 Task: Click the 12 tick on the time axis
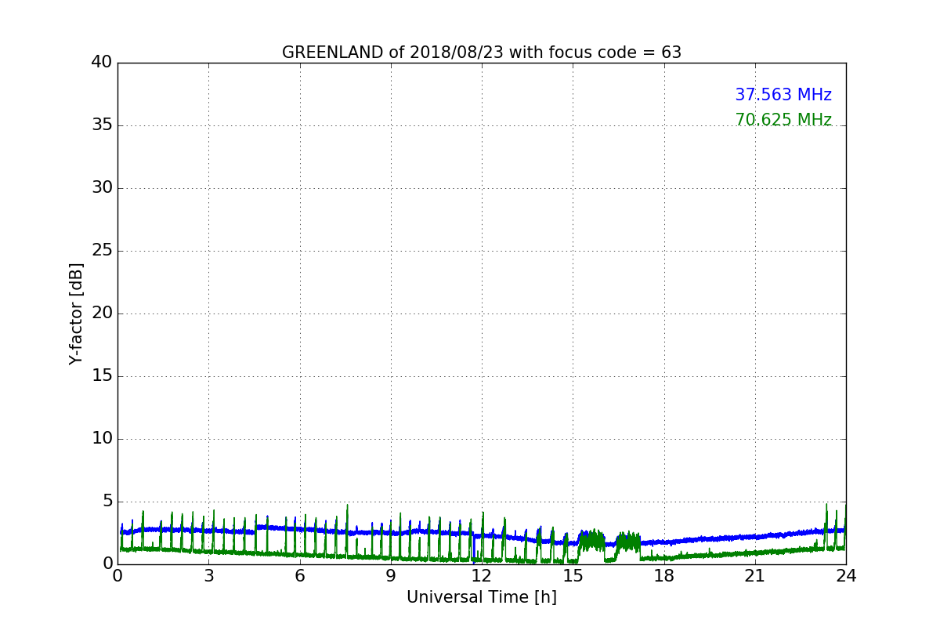(x=482, y=576)
